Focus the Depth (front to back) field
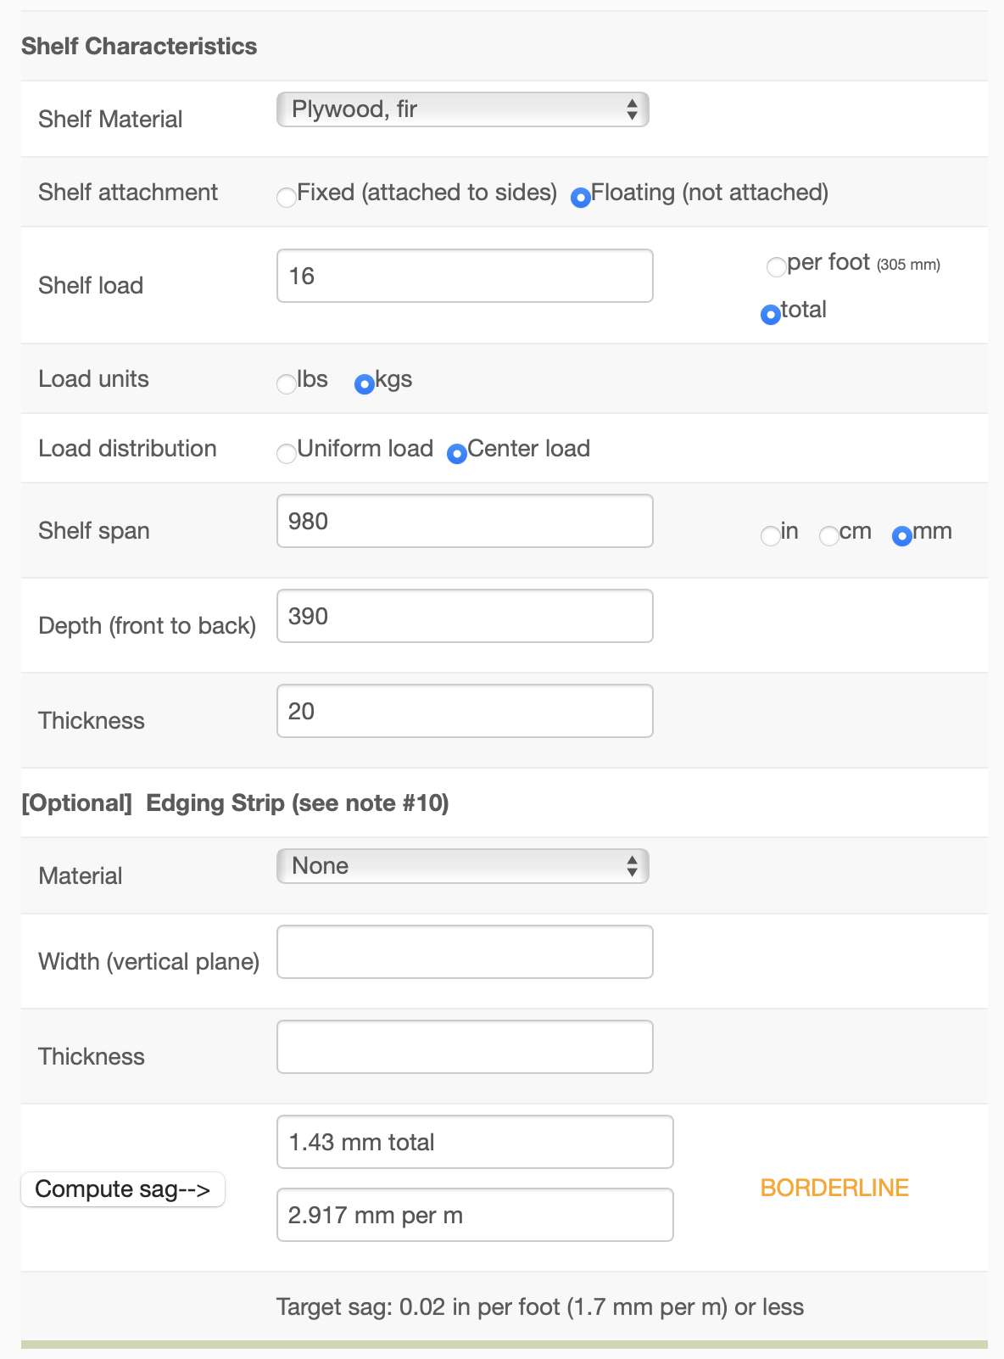Screen dimensions: 1004x1359 click(x=465, y=616)
